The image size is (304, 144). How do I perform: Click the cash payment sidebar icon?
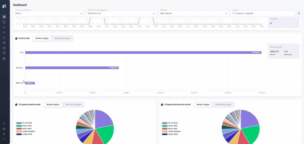pos(4,43)
